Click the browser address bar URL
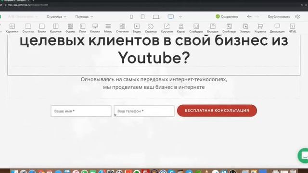Screen dimensions: 308x173 point(28,5)
